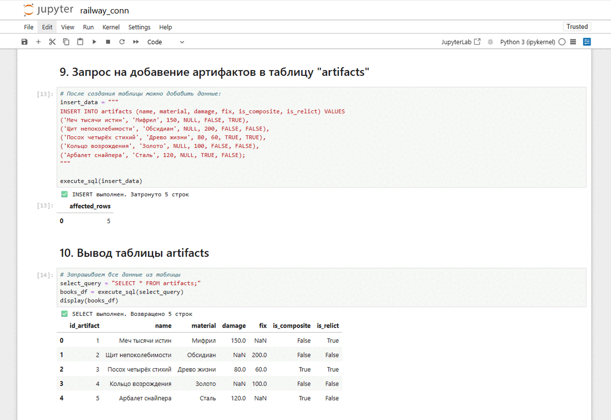This screenshot has height=420, width=611.
Task: Copy the selected cell icon
Action: click(x=66, y=42)
